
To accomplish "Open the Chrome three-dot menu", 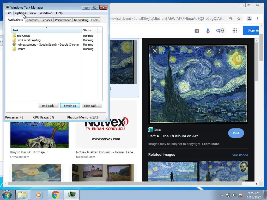I will click(x=258, y=18).
